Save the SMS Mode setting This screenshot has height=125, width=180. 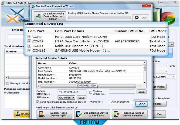click(81, 98)
